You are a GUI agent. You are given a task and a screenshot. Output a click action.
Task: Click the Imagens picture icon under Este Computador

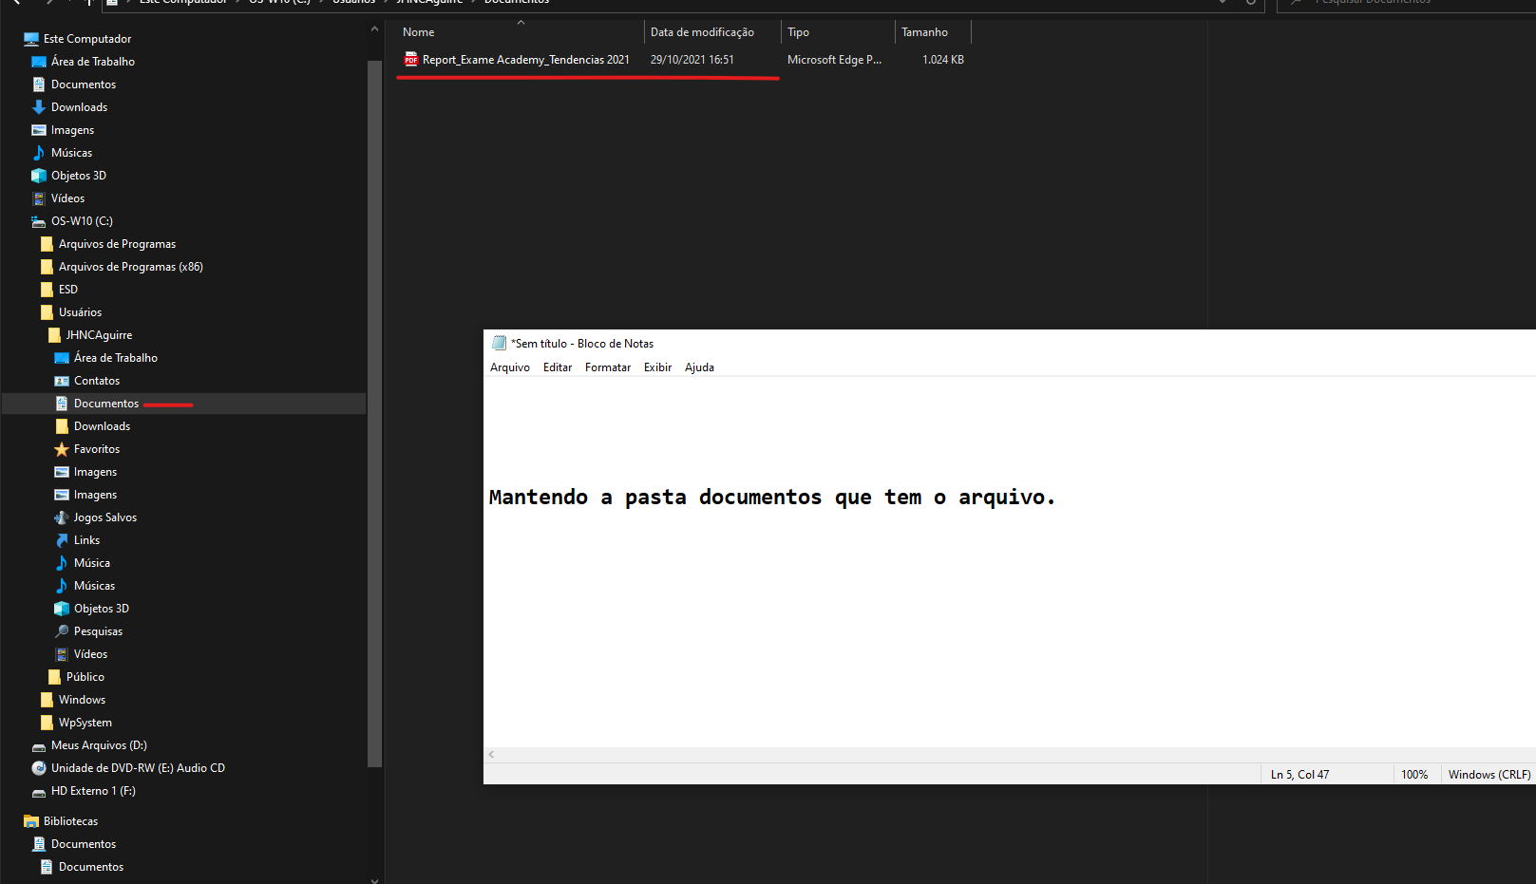click(x=39, y=130)
